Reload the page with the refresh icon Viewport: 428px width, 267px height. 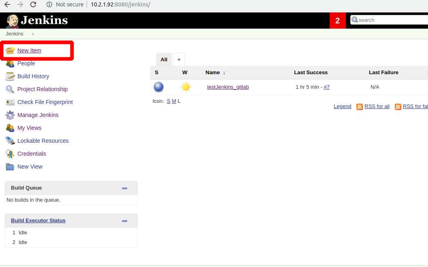33,4
